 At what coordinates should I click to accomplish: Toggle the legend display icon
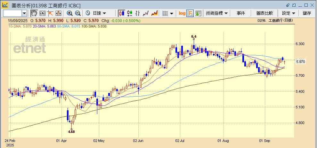click(x=190, y=13)
